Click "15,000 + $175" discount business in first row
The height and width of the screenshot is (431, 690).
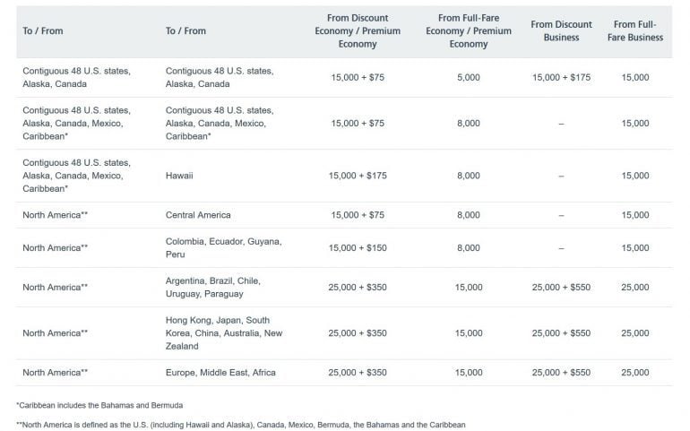click(x=561, y=78)
